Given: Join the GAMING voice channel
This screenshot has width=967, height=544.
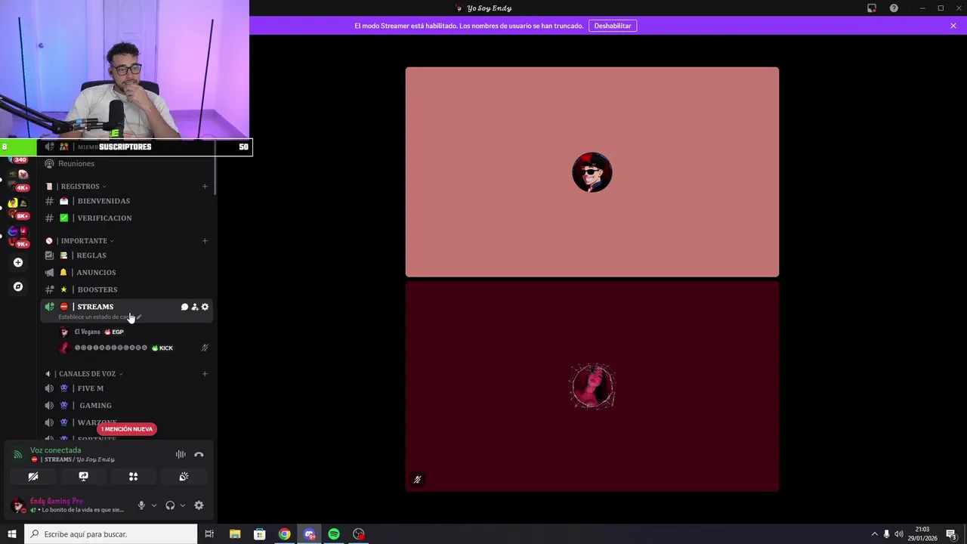Looking at the screenshot, I should pyautogui.click(x=126, y=405).
